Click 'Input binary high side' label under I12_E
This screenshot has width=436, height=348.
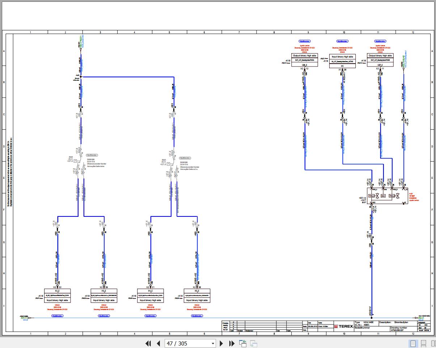pyautogui.click(x=58, y=300)
